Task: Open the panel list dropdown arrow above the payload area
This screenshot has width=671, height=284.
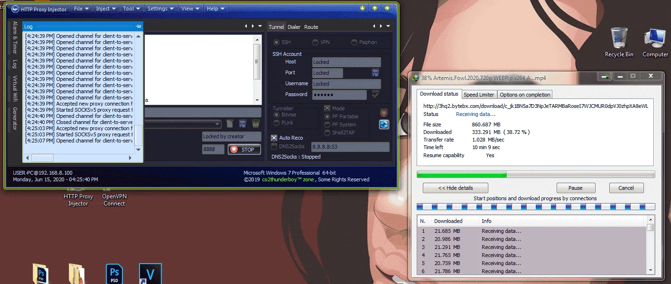Action: (260, 27)
